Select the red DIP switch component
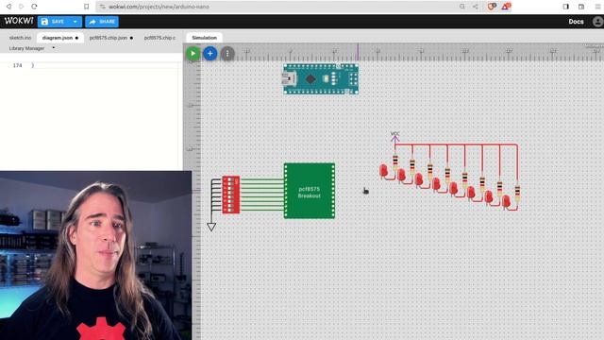The height and width of the screenshot is (340, 604). pos(230,195)
